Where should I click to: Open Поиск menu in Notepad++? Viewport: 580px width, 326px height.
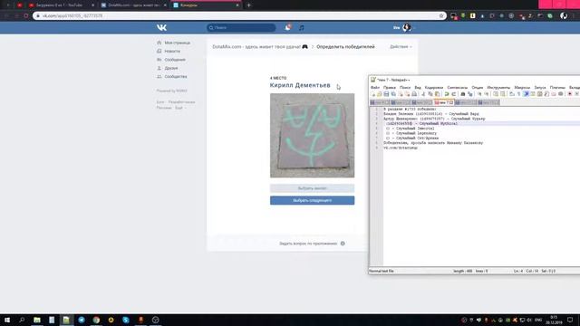click(405, 88)
